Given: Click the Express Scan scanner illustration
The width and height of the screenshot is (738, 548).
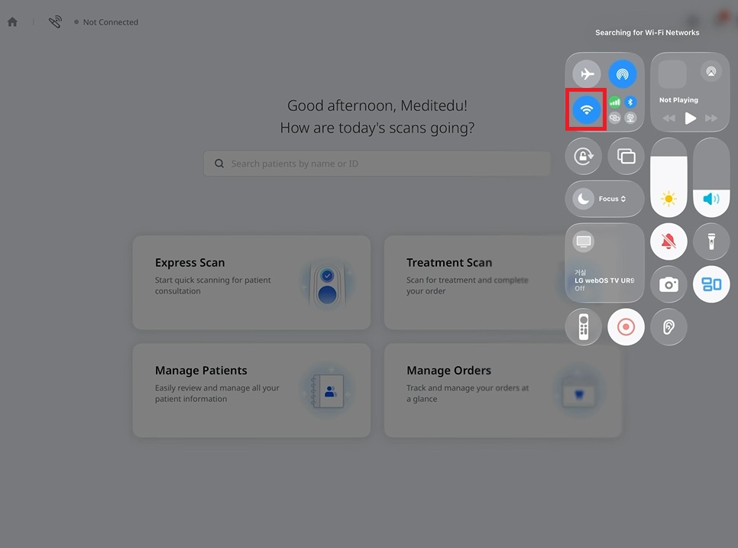Looking at the screenshot, I should coord(327,284).
